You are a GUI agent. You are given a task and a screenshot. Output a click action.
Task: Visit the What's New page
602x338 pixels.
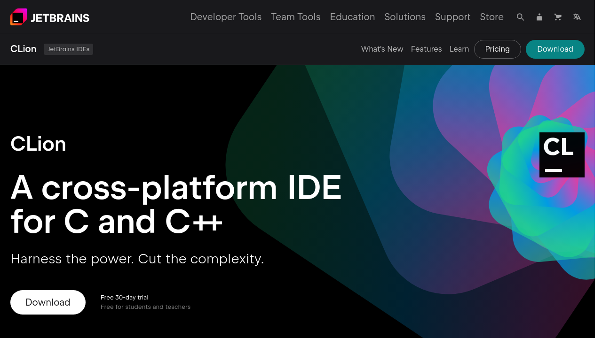pos(382,49)
